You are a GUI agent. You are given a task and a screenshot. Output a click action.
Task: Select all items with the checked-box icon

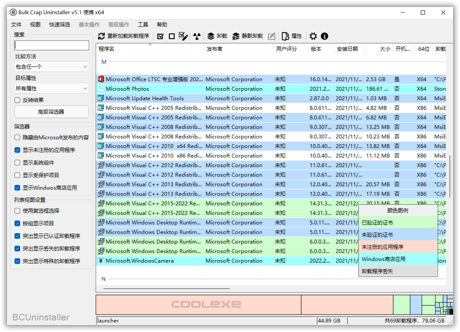point(160,36)
